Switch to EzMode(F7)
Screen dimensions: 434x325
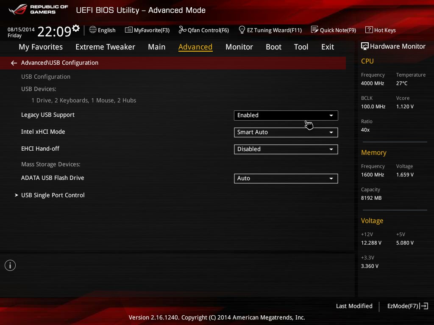point(407,306)
